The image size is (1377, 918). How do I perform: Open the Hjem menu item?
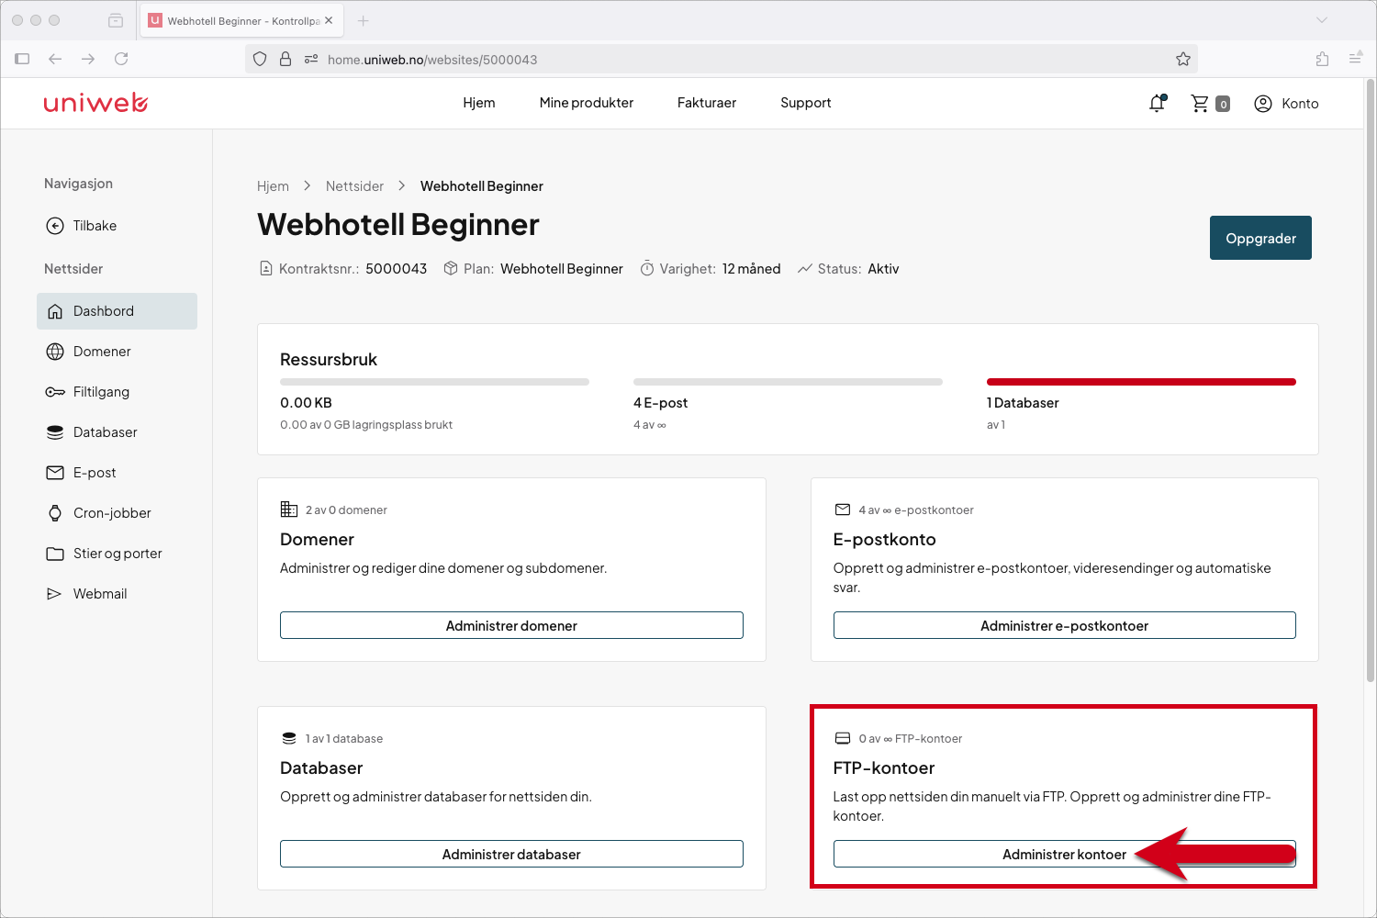pos(479,103)
